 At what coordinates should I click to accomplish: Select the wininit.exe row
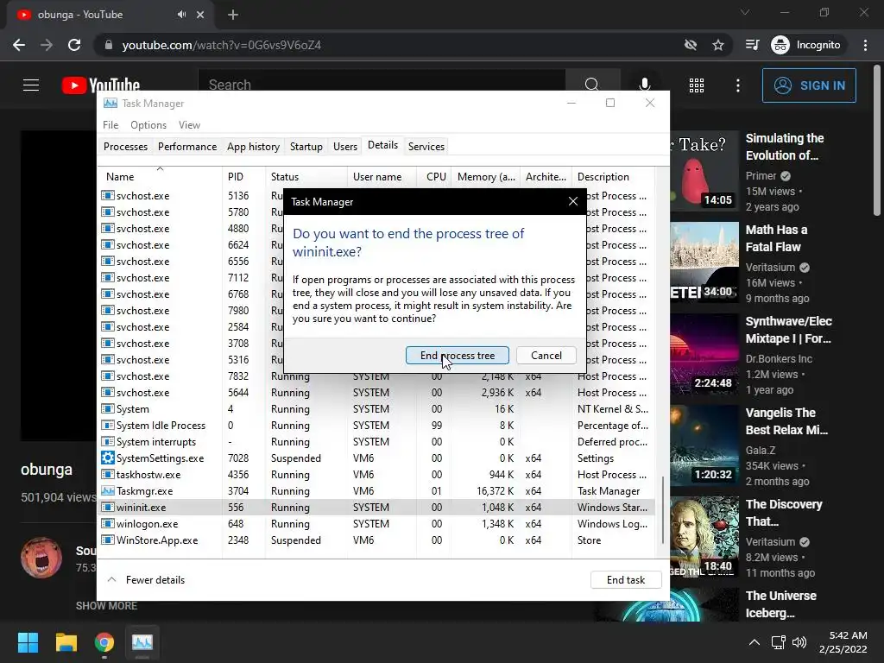point(376,508)
